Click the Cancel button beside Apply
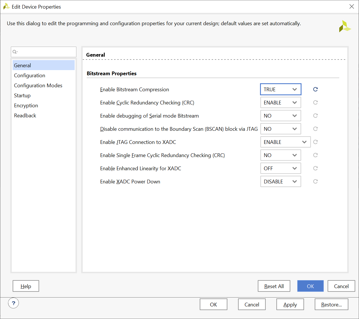Screen dimensions: 359x319 [252, 304]
